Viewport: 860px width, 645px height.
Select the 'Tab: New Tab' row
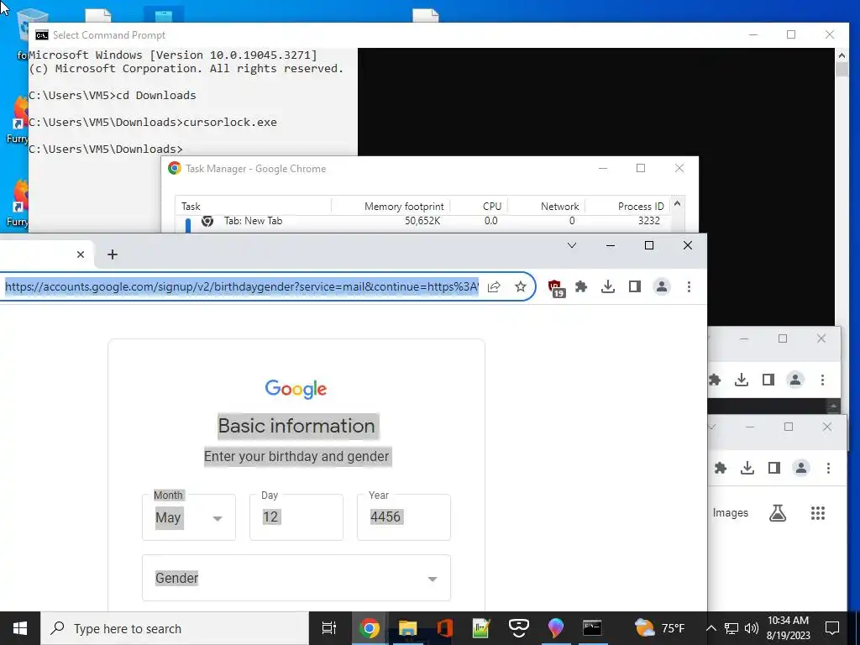pyautogui.click(x=422, y=221)
